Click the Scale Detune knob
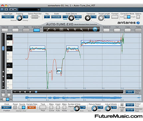Screen dimensions: 143x121 tap(71, 18)
